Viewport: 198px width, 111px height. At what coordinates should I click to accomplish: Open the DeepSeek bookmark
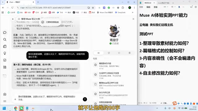pos(120,12)
